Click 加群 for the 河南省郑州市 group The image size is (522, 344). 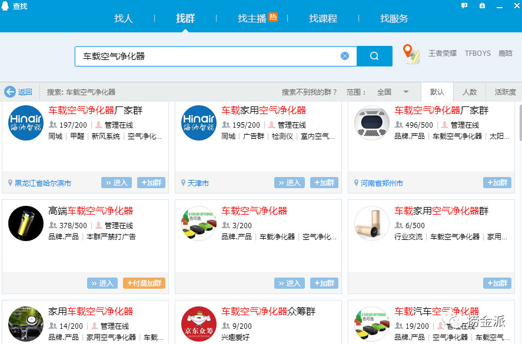point(497,183)
